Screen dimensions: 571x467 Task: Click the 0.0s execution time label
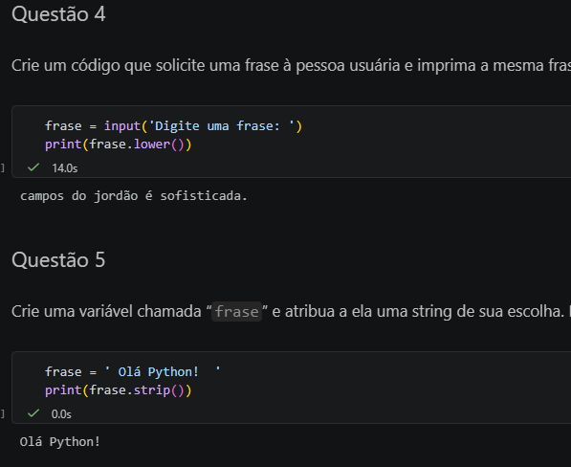pos(61,414)
